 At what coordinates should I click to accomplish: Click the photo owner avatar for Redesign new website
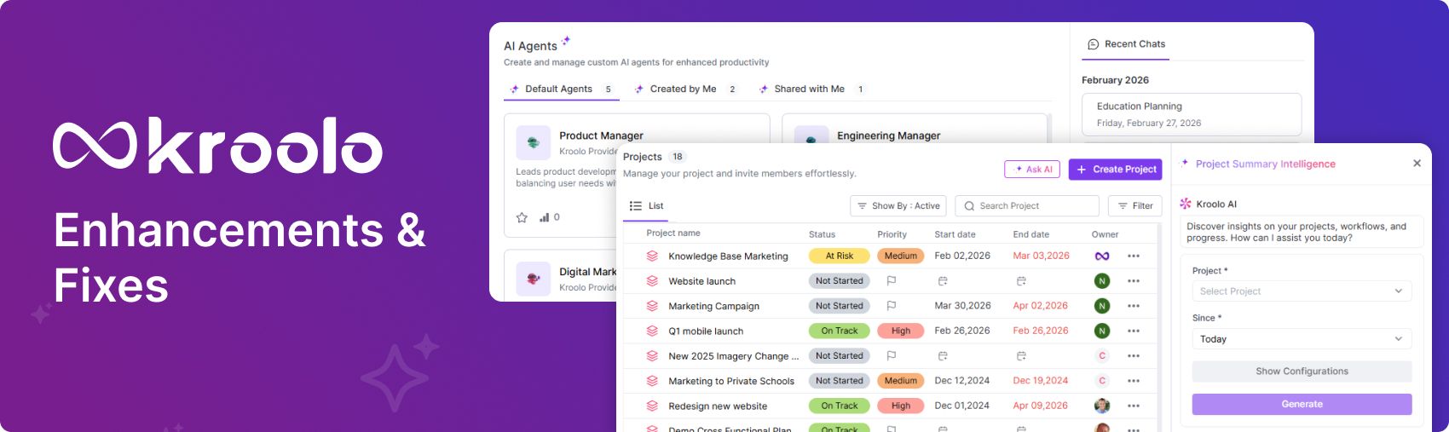1102,406
